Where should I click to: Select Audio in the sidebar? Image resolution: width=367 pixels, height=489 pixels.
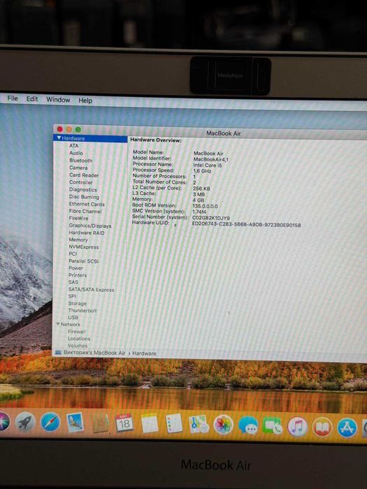(x=76, y=153)
